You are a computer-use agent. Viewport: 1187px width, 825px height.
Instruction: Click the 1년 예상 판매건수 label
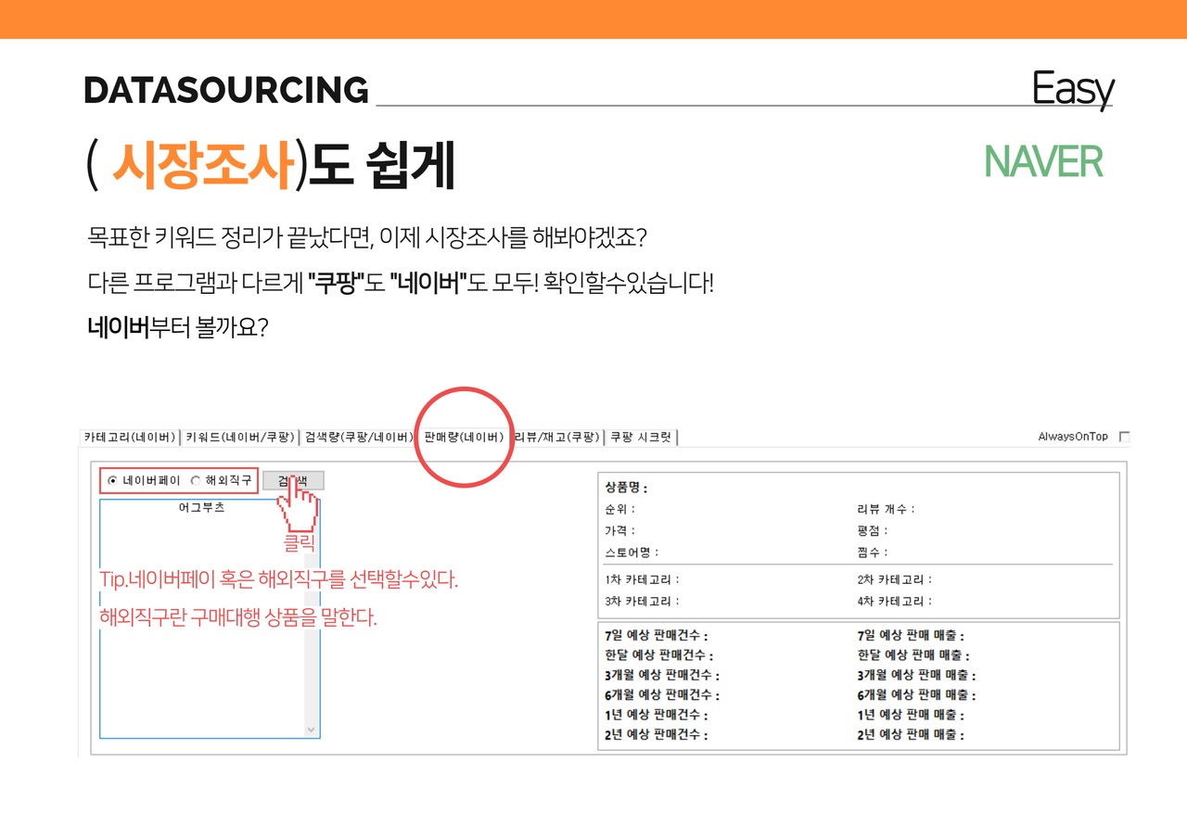click(x=656, y=715)
